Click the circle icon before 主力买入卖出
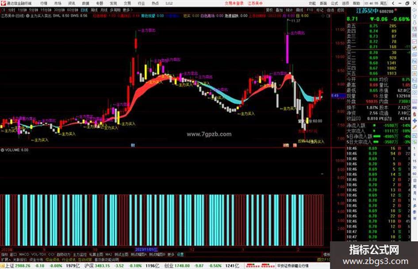Viewport: 418px width, 269px height. [28, 16]
